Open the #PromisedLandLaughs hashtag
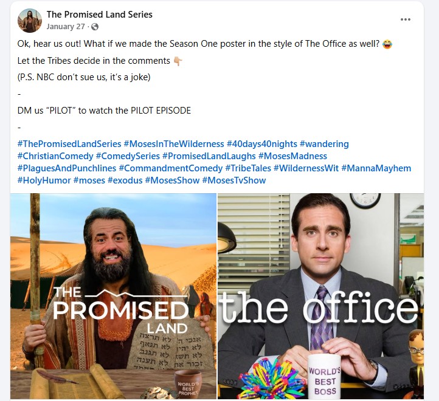 click(209, 156)
